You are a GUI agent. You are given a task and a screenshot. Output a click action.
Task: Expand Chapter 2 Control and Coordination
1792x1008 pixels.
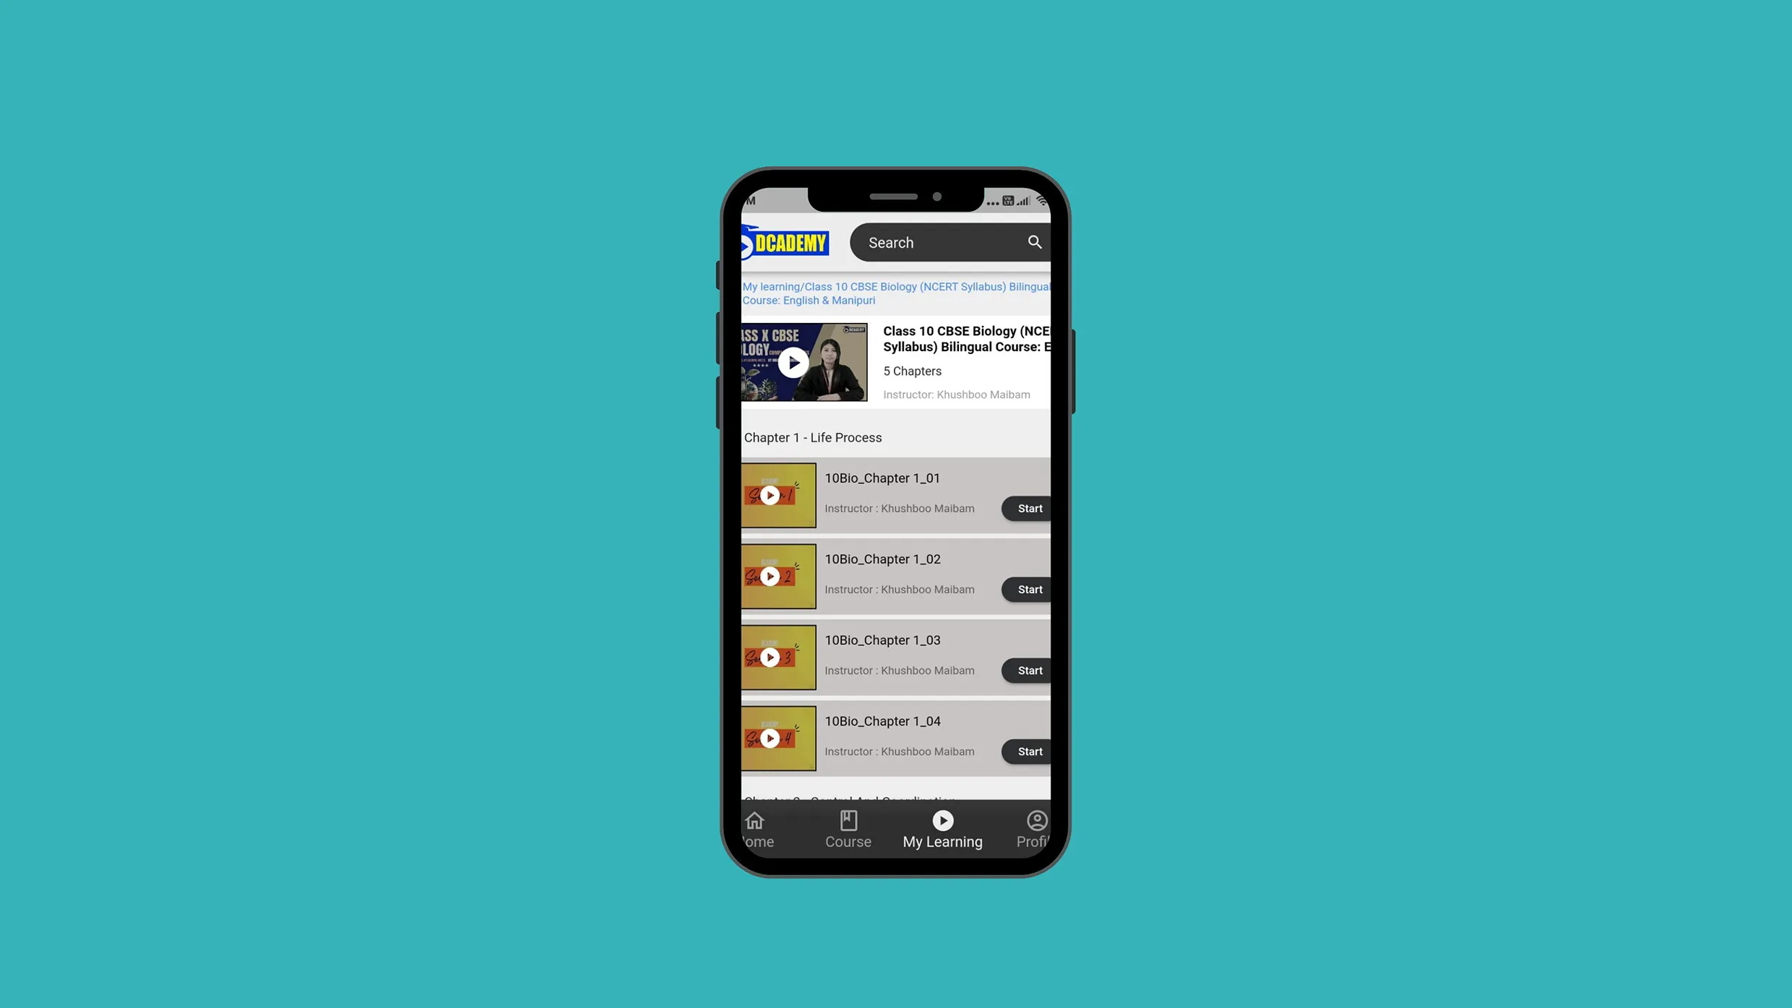tap(896, 796)
